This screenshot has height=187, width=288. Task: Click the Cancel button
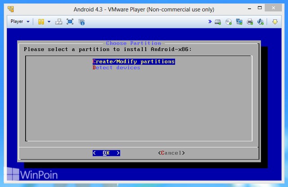pyautogui.click(x=171, y=153)
